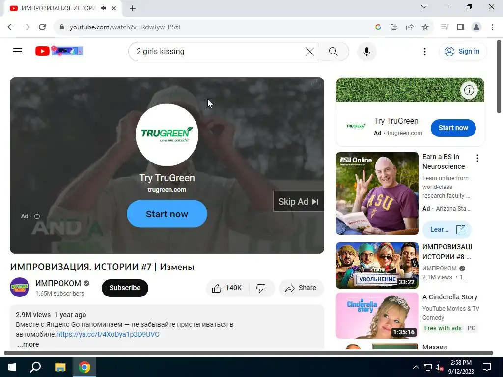Skip the ad with Skip Ad button
The width and height of the screenshot is (503, 377).
point(298,201)
